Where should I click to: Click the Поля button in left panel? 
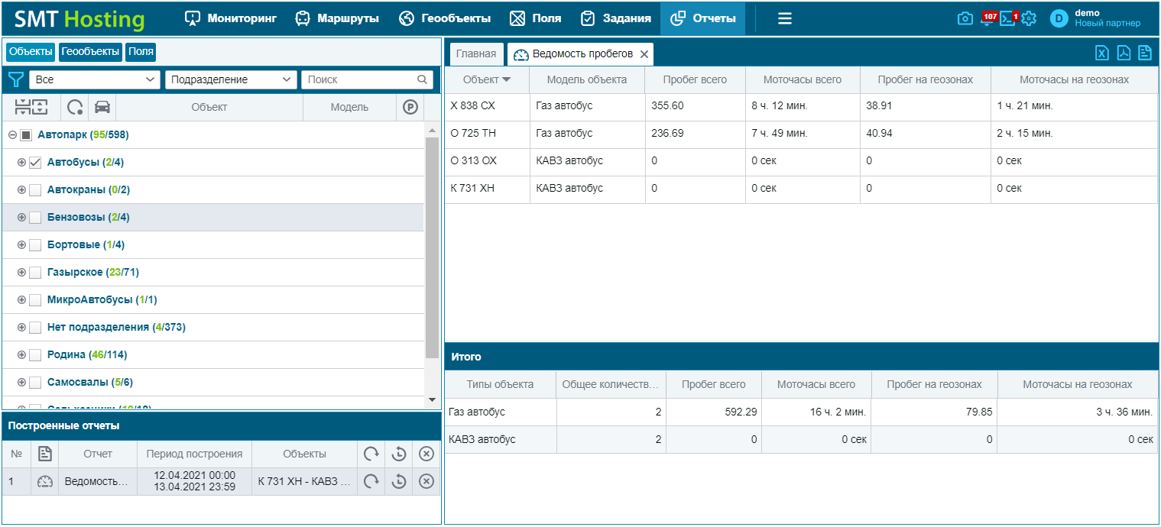[x=141, y=52]
